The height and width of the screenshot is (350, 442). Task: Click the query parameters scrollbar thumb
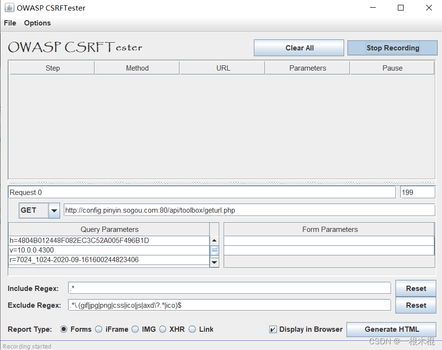[x=214, y=251]
